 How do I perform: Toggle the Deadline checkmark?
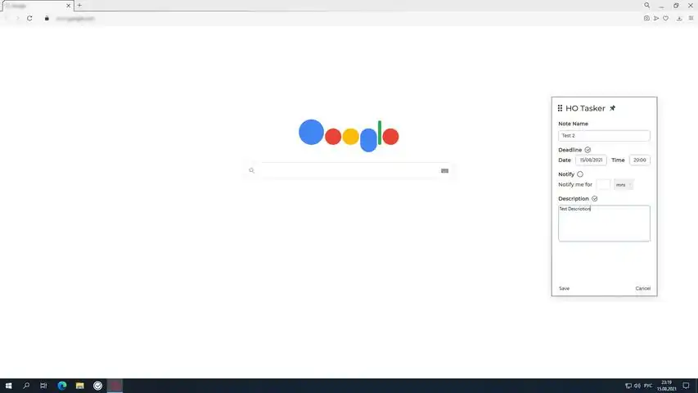point(588,150)
